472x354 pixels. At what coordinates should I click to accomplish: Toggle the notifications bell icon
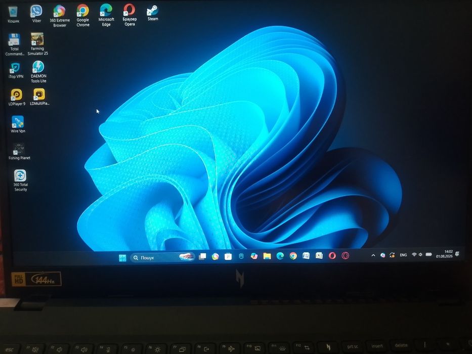[x=457, y=254]
